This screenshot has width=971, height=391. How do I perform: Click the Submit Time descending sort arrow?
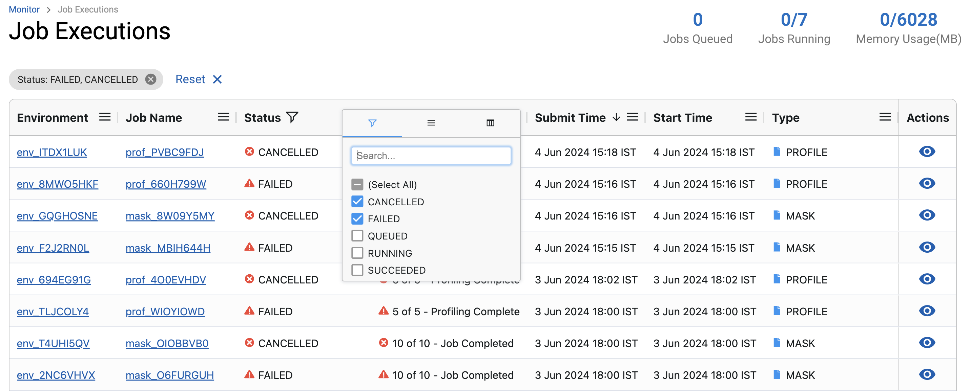(616, 117)
